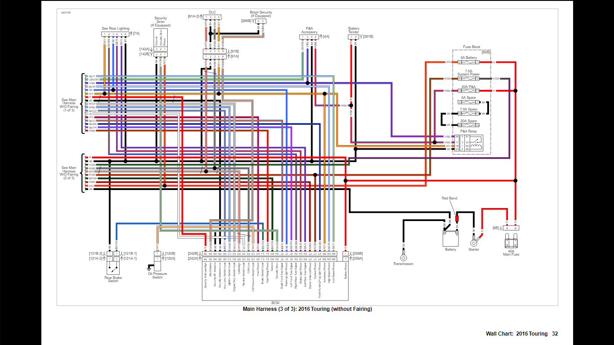Click the P&A Accessory connector [4A]
The image size is (614, 345).
tap(309, 37)
